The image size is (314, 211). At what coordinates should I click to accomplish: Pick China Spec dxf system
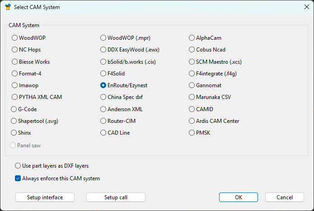click(x=103, y=97)
